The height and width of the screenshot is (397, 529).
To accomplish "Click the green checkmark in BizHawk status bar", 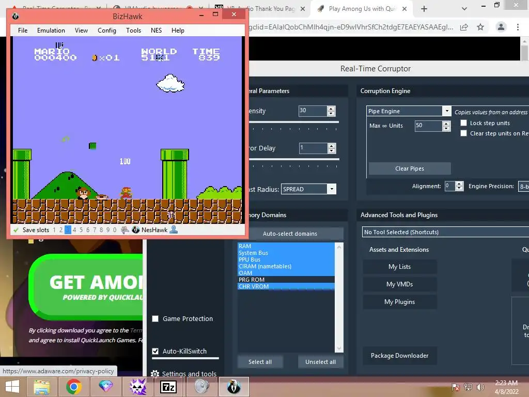I will point(15,230).
